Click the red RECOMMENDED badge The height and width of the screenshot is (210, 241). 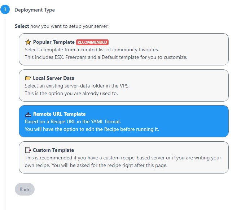[x=92, y=42]
